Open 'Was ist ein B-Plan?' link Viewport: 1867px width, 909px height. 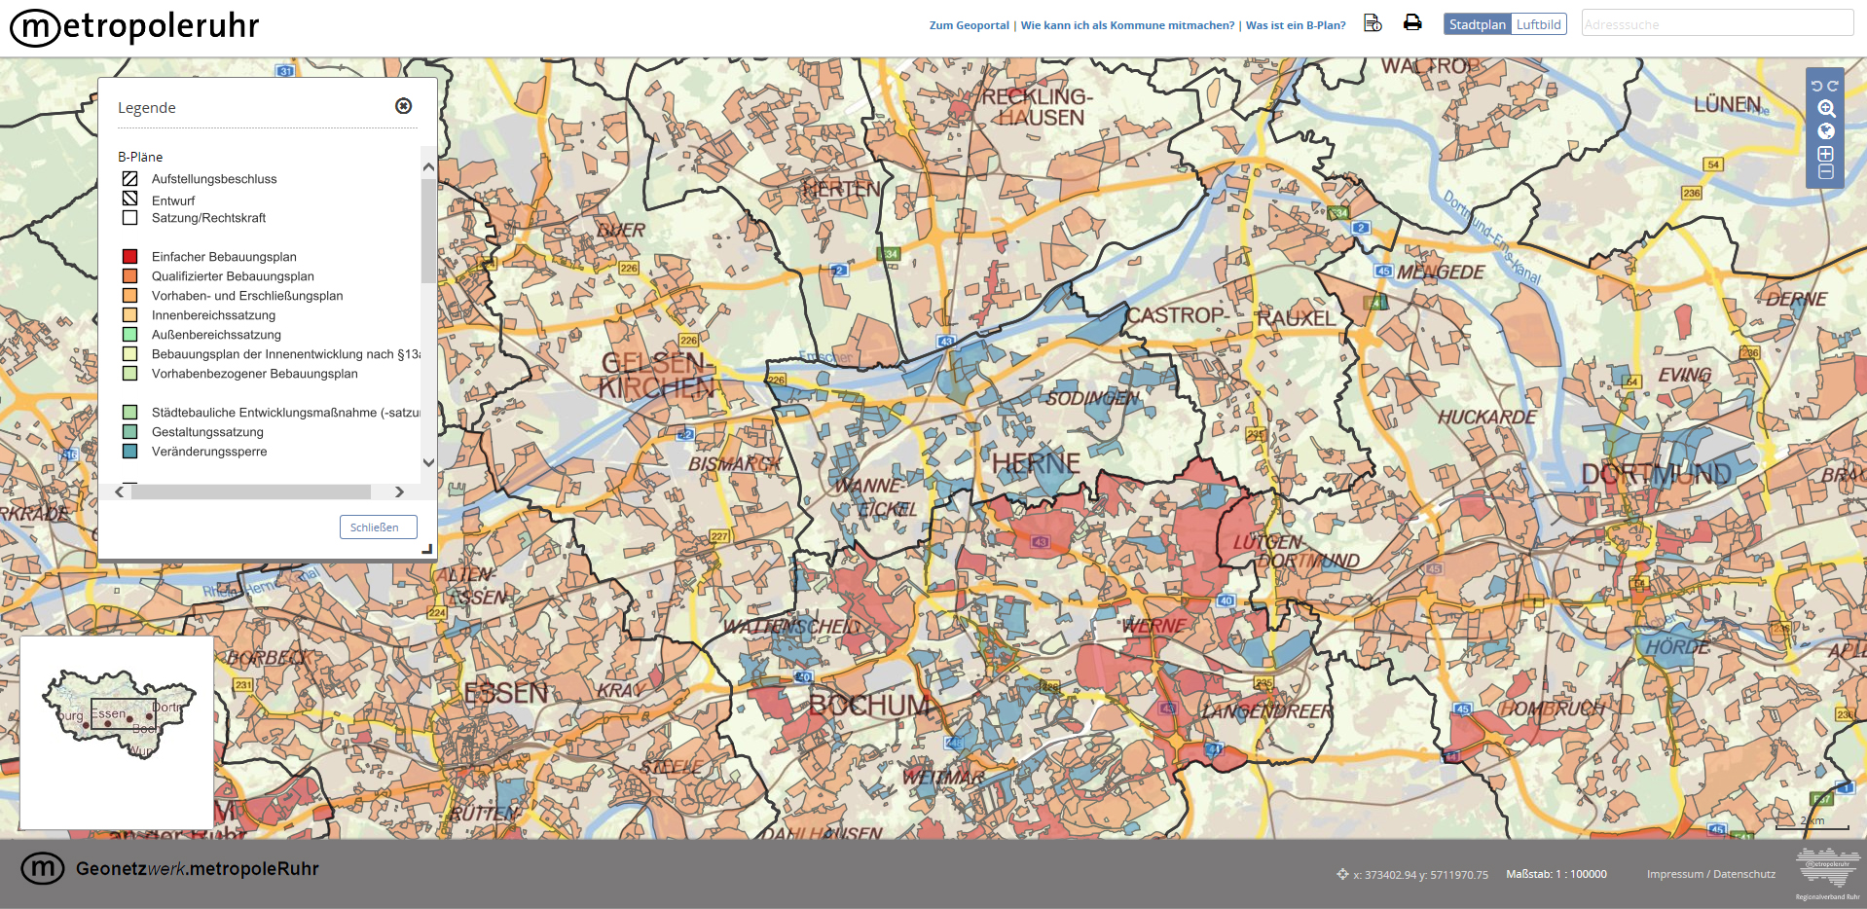[1296, 25]
